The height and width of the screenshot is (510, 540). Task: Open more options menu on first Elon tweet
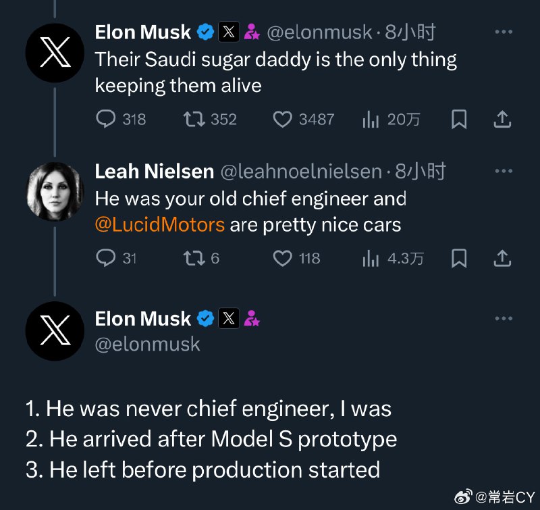(504, 32)
